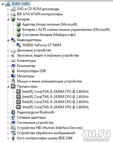Screen dimensions: 113x143
Task: Expand the Сетевые адаптеры category
Action: coord(8,118)
